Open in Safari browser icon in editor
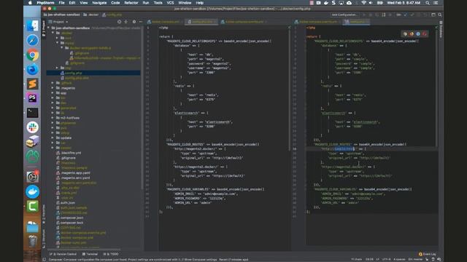 pos(418,34)
